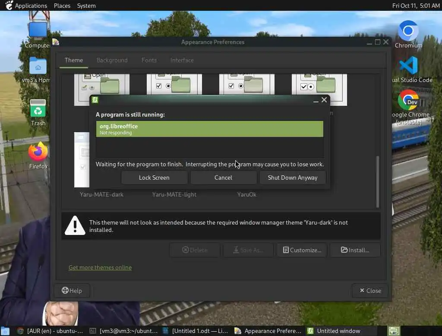Click Close in Appearance Preferences

[x=370, y=291]
